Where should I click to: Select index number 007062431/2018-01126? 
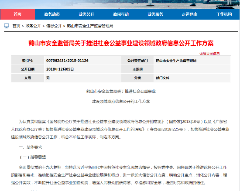(67, 61)
